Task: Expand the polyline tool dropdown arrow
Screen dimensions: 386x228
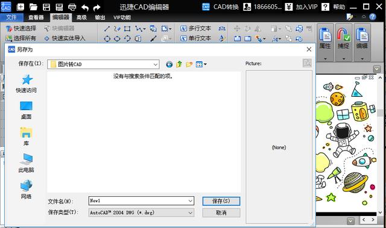Action: [144, 29]
